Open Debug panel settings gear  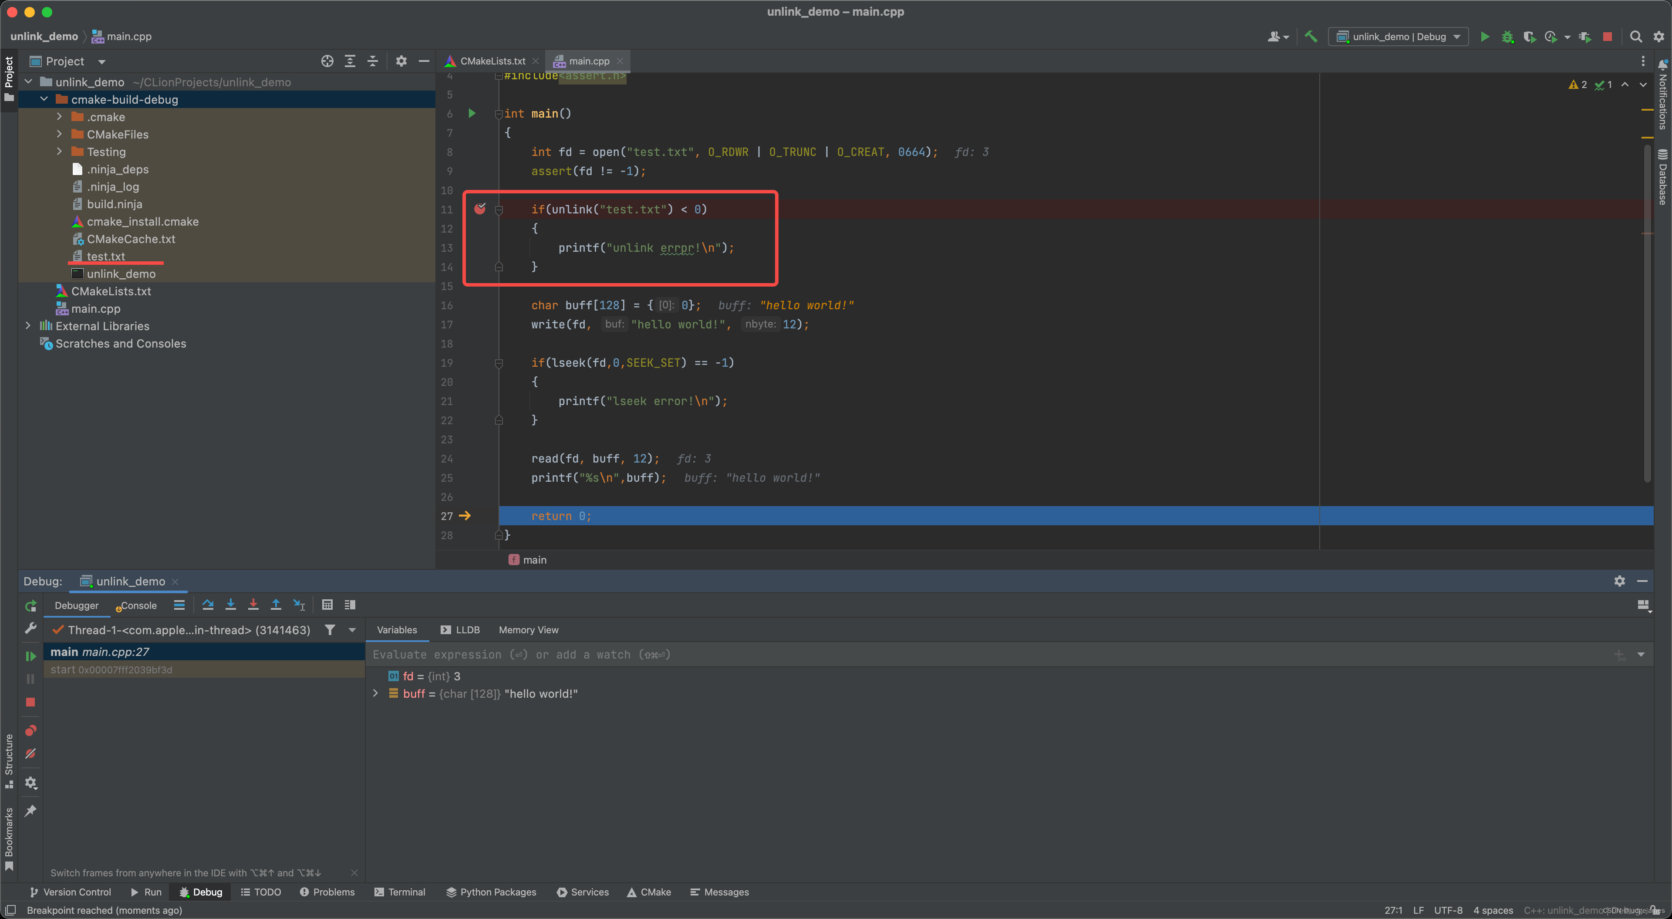click(1619, 581)
